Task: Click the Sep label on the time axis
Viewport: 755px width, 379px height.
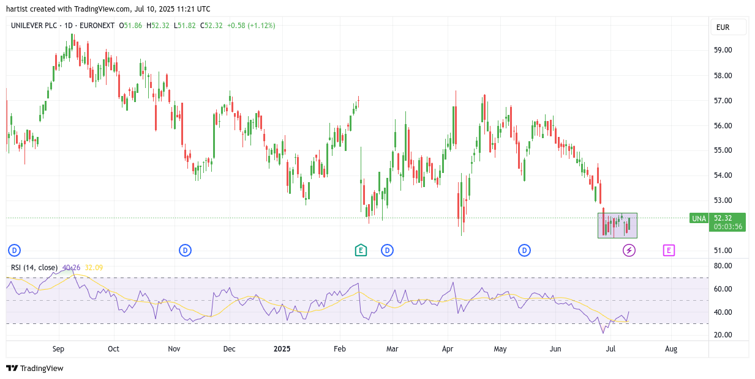Action: pyautogui.click(x=58, y=349)
